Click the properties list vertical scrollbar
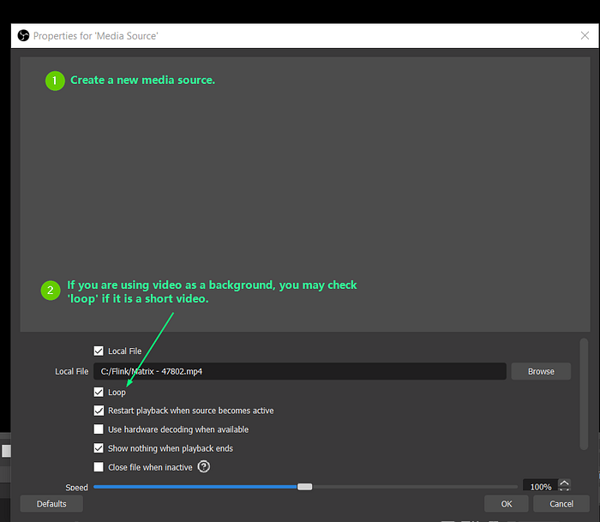The width and height of the screenshot is (600, 522). 584,394
